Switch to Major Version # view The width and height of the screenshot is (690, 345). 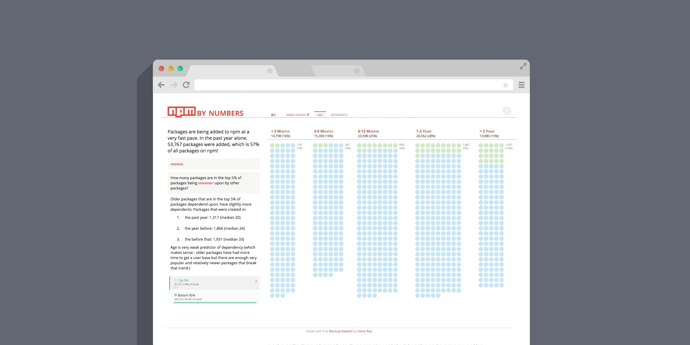pos(297,115)
